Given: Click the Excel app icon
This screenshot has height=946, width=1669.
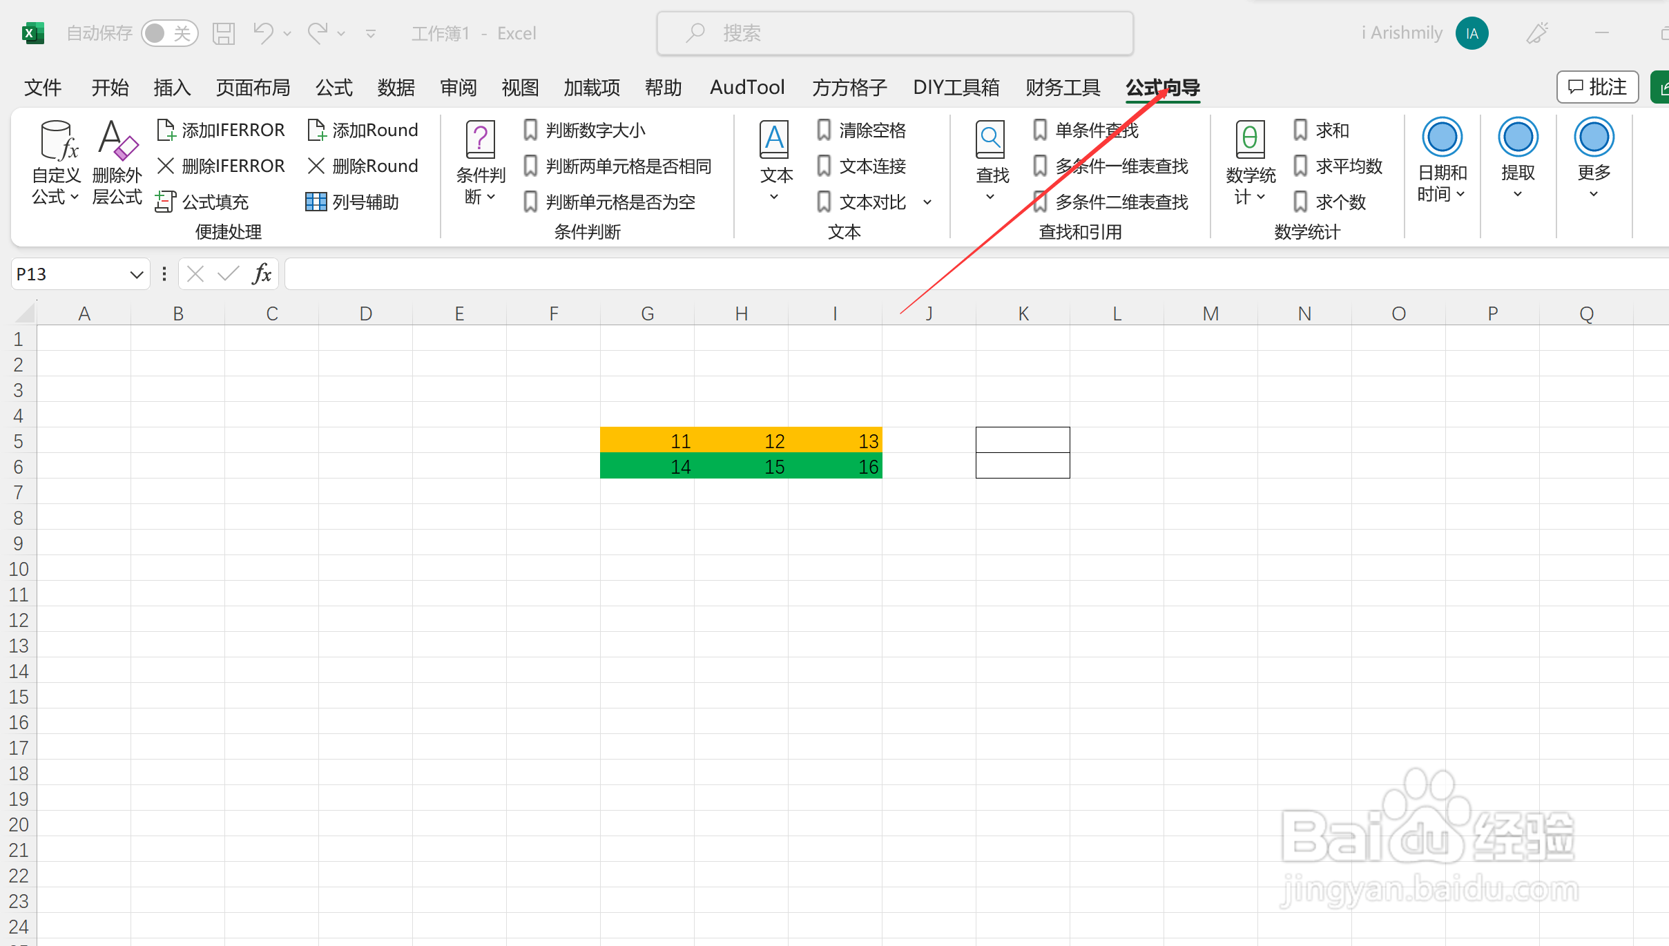Looking at the screenshot, I should tap(32, 33).
